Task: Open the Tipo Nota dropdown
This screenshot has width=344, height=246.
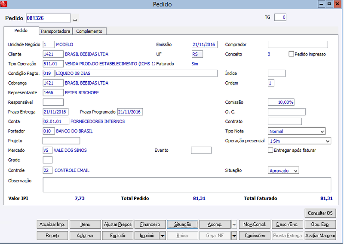Action: pos(322,132)
